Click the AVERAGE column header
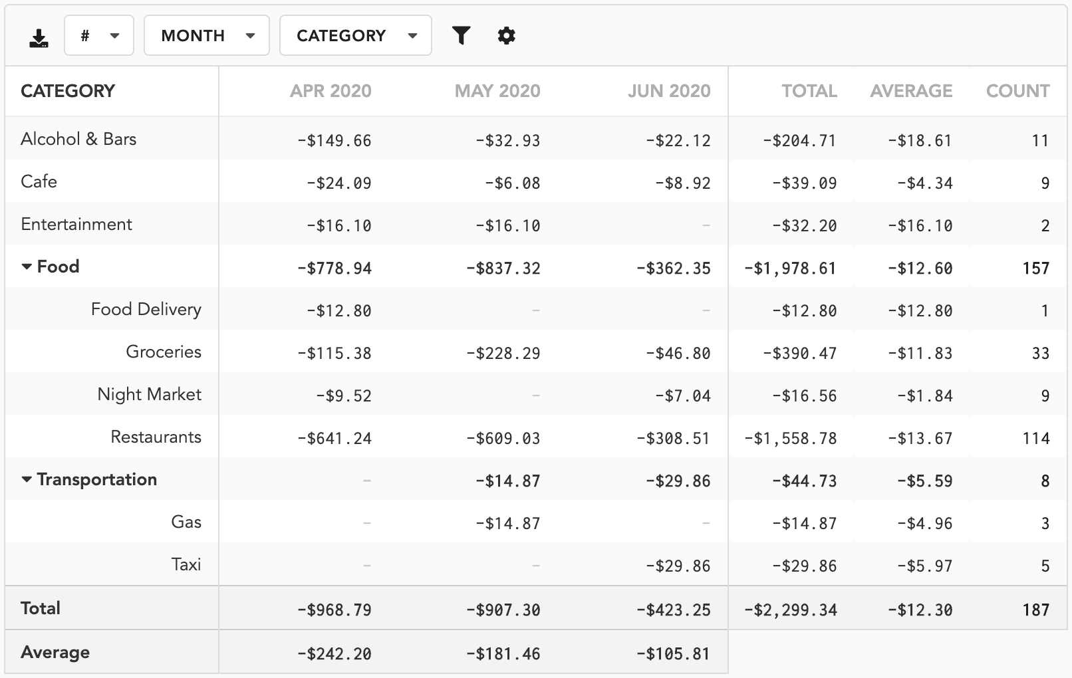 pos(910,91)
